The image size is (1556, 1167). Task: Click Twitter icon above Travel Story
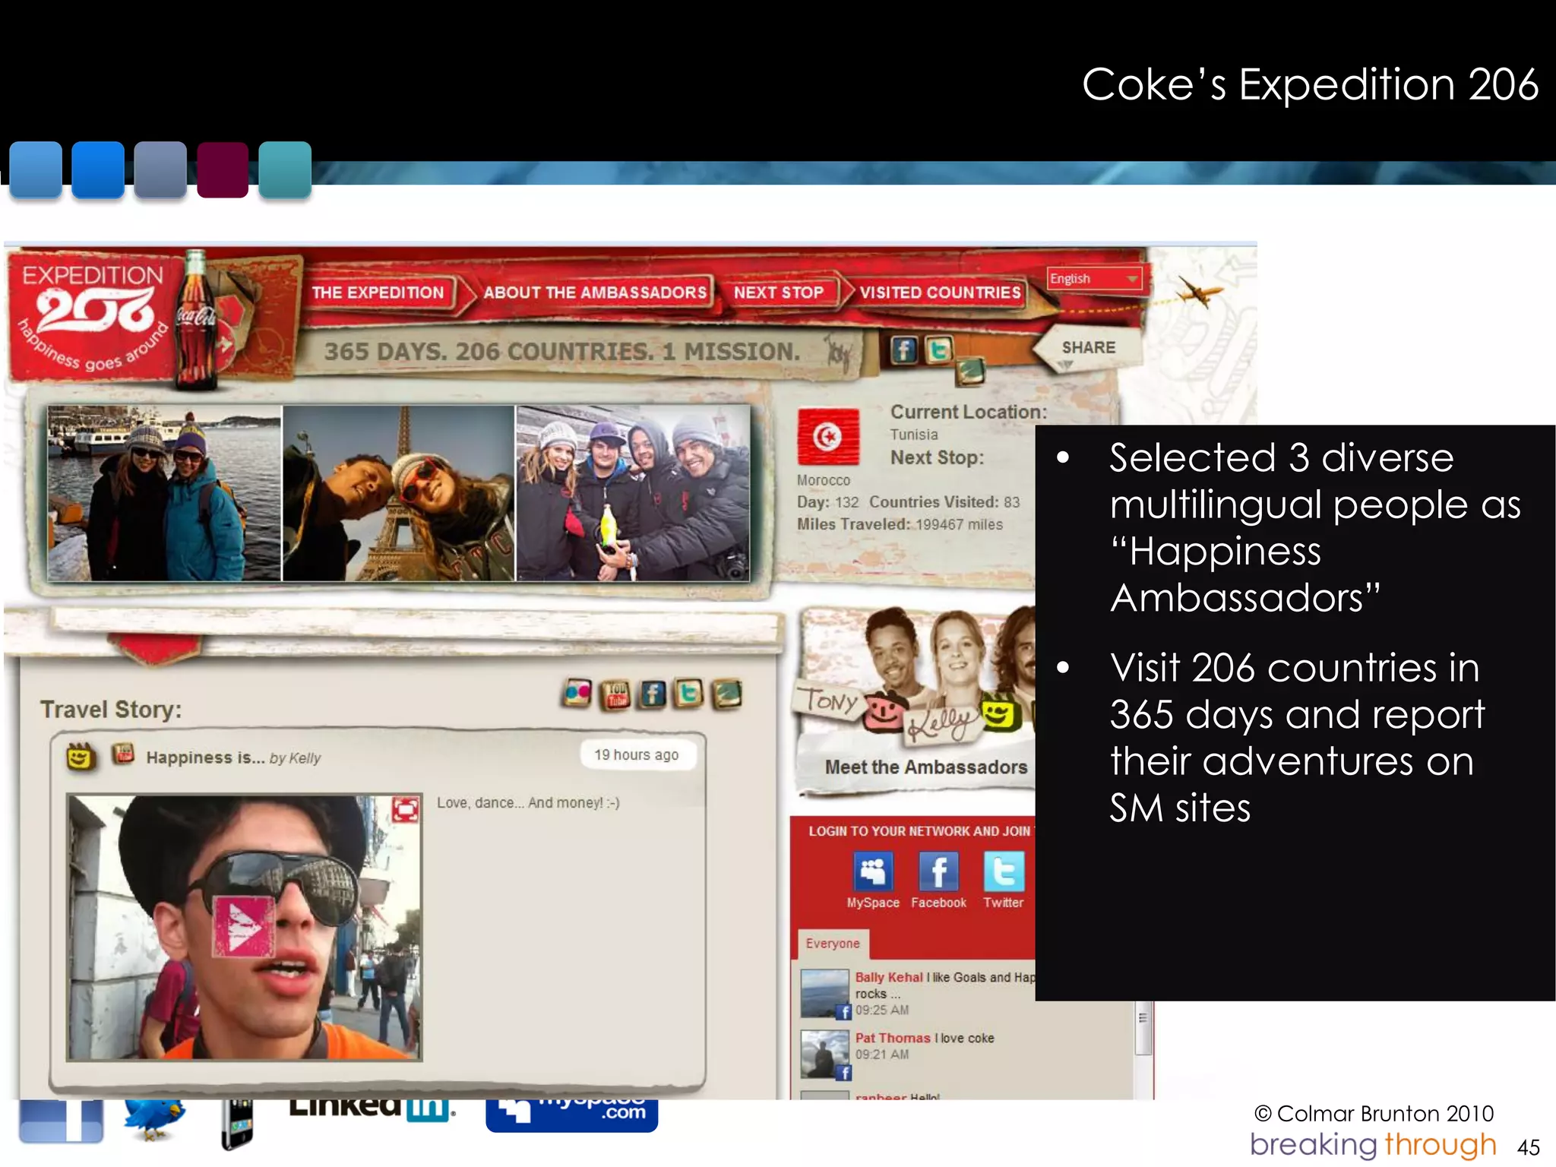click(x=689, y=693)
